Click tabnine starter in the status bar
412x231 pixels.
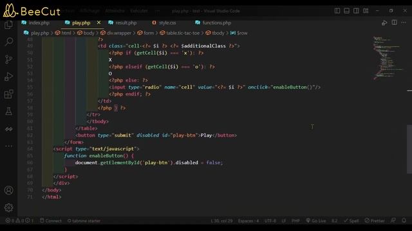(x=84, y=221)
